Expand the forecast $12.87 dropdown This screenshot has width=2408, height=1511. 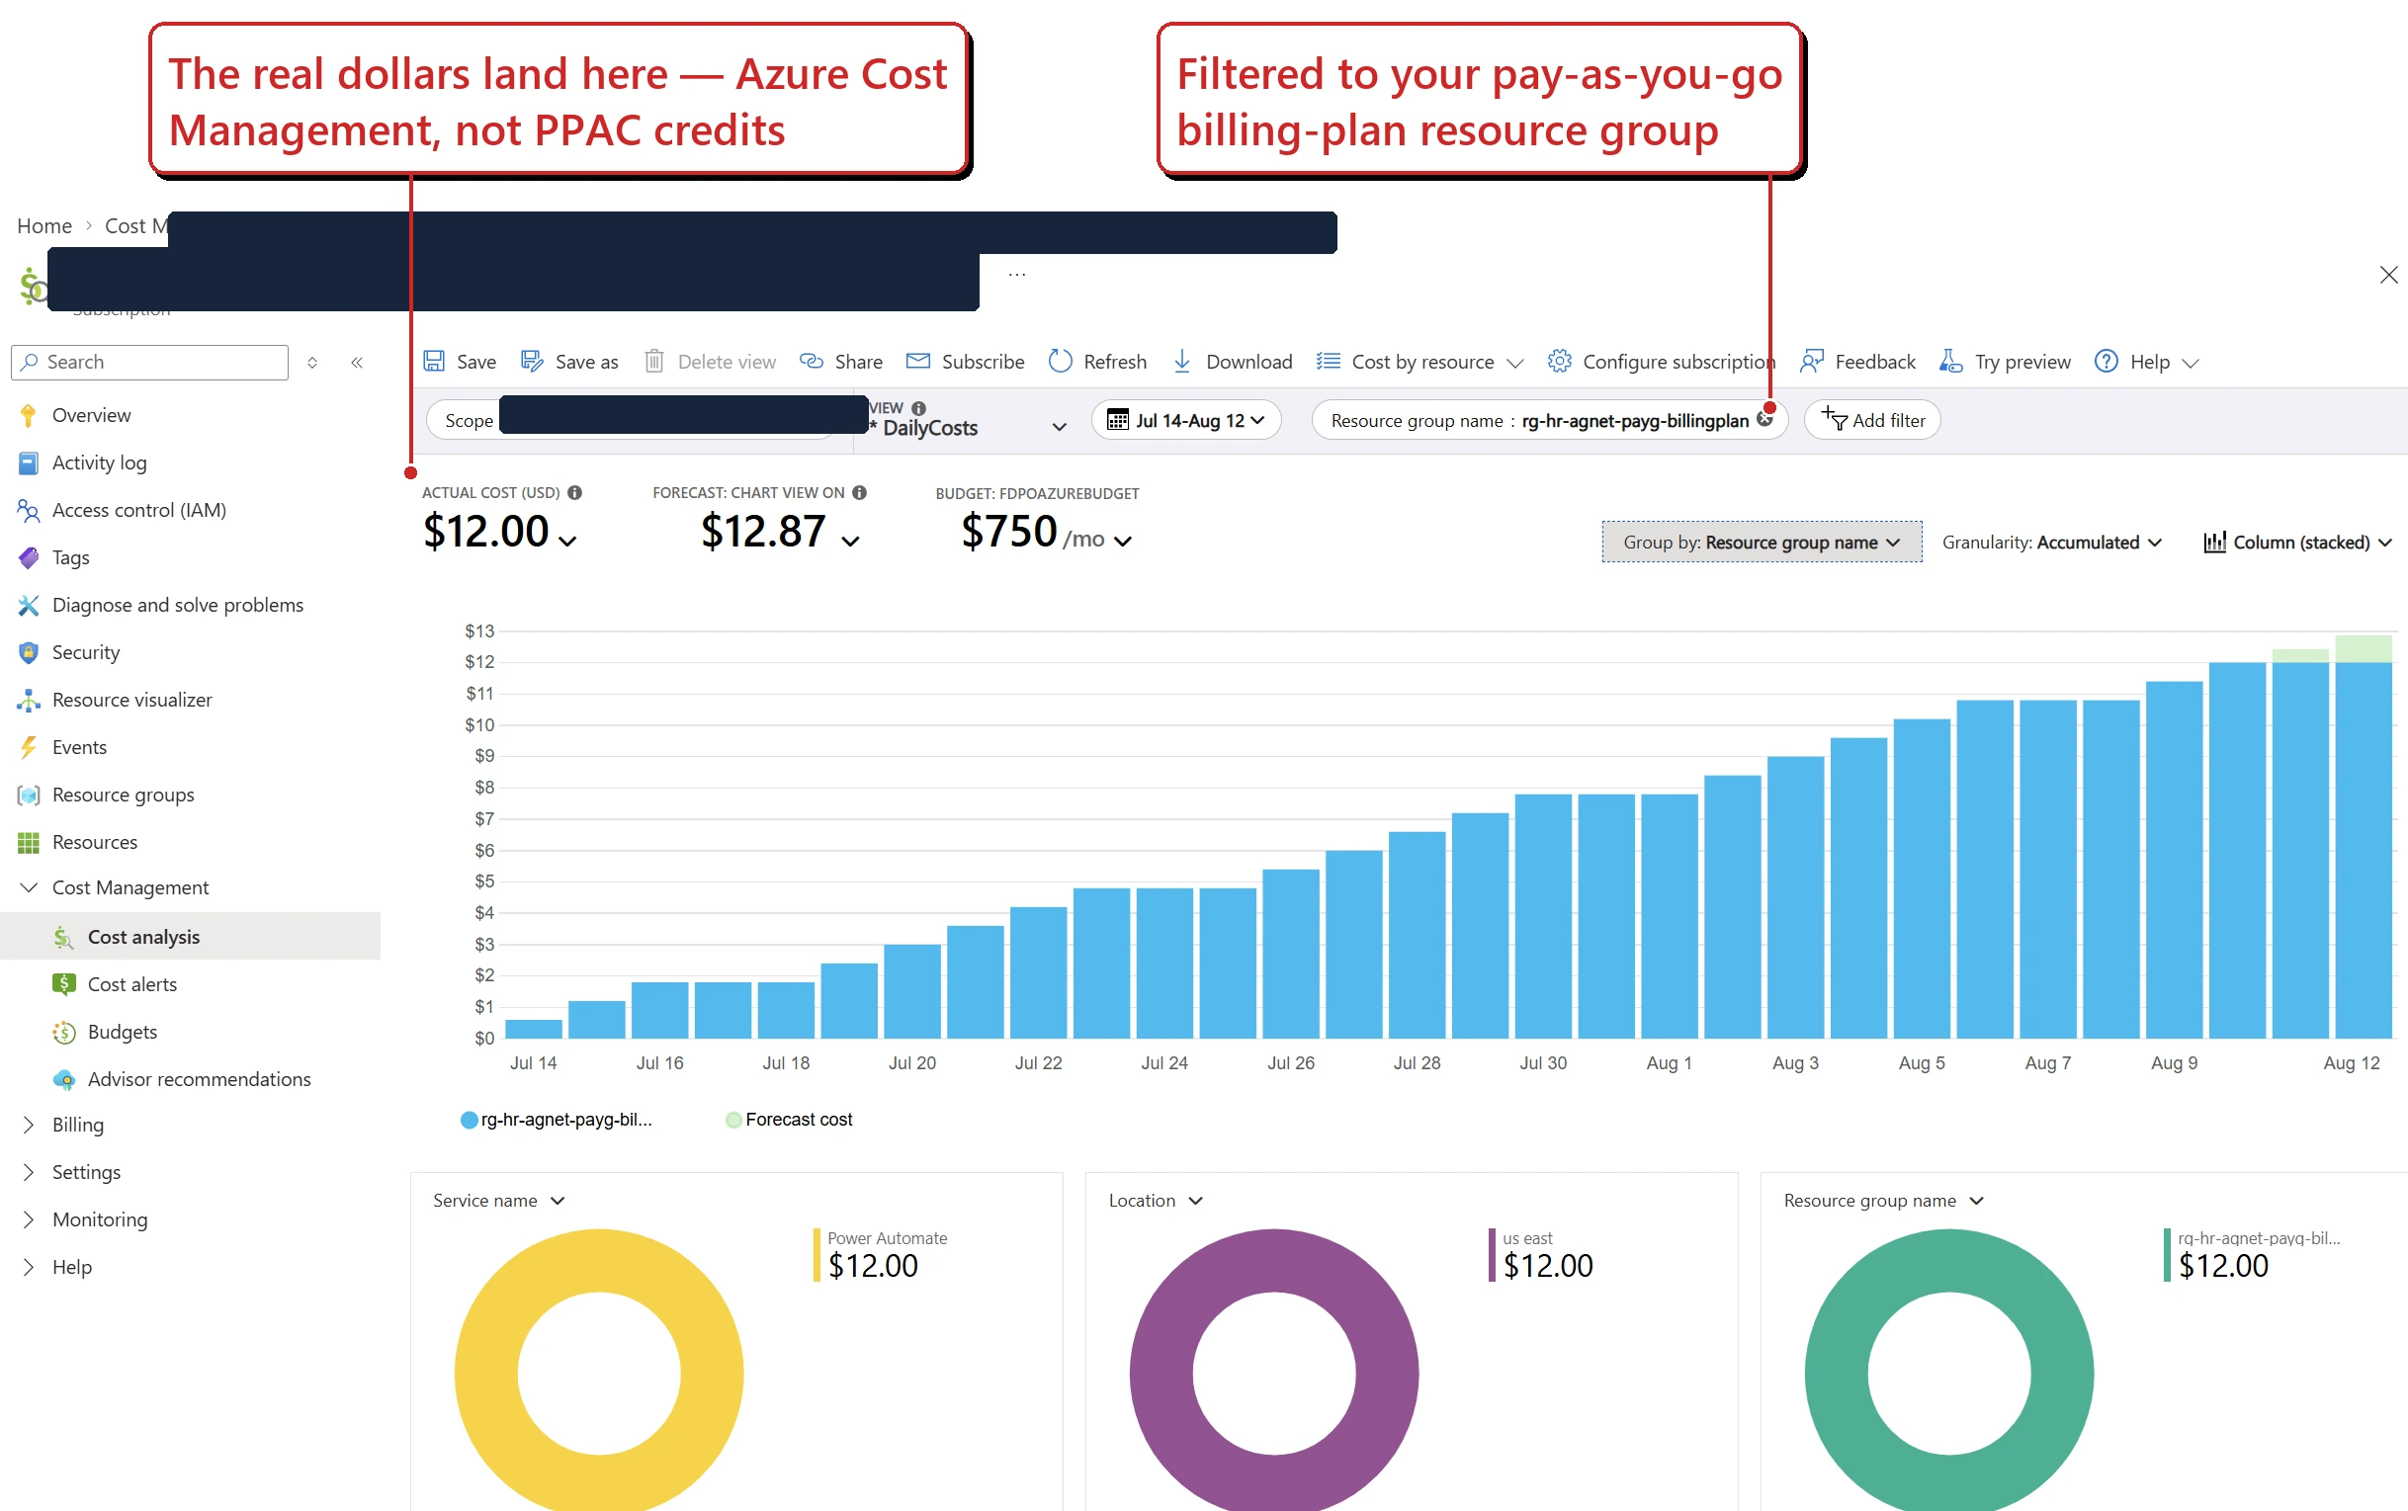[851, 541]
